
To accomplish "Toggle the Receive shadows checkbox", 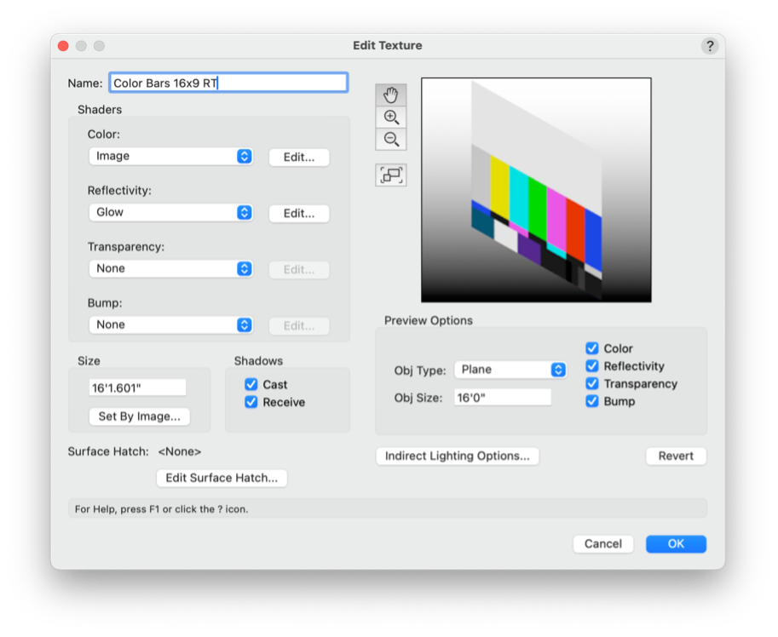I will [x=251, y=402].
